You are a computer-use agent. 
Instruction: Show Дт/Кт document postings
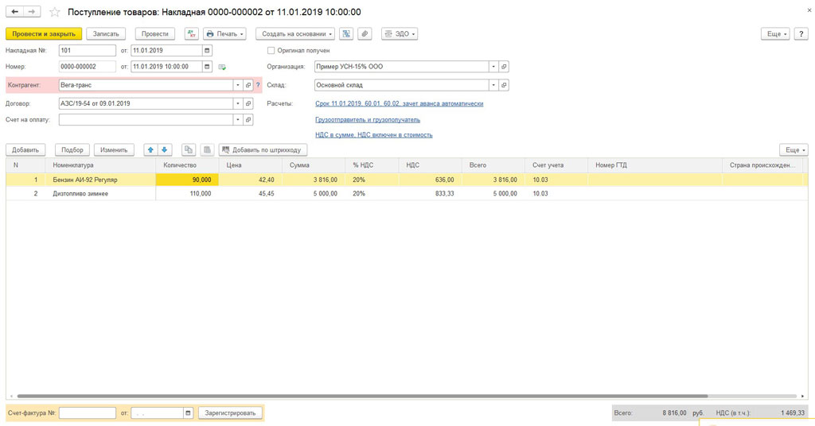pos(192,34)
